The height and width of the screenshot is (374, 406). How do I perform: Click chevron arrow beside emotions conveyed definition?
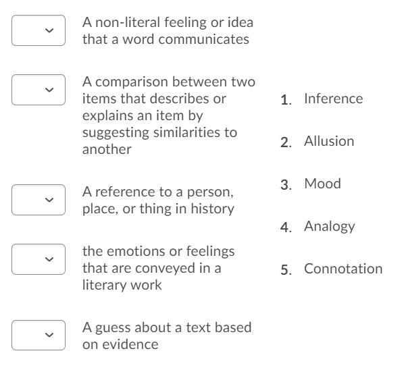[x=49, y=259]
